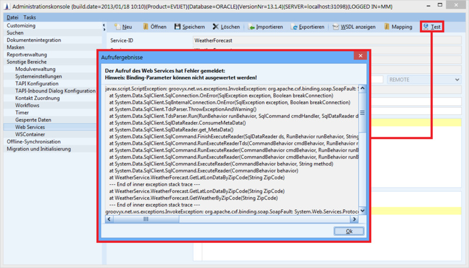Screen dimensions: 469x268
Task: Click the Löschen X icon
Action: pos(216,26)
